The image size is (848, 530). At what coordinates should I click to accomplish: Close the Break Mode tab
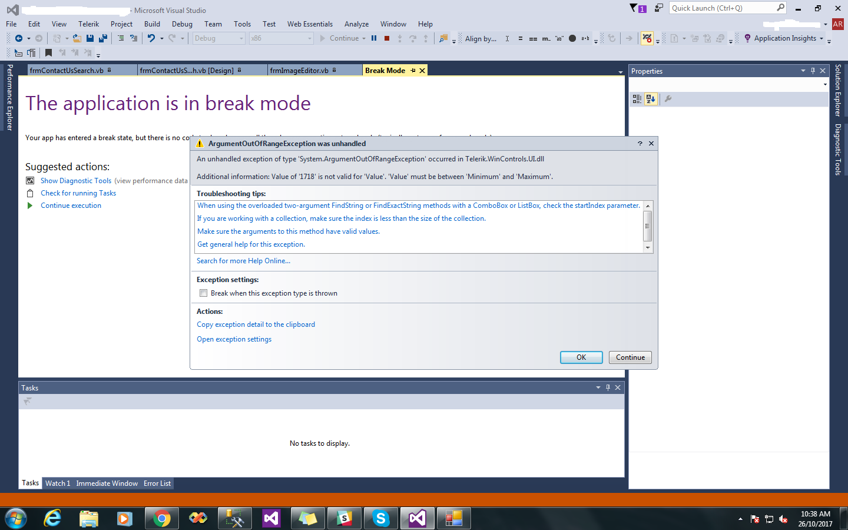click(x=422, y=71)
